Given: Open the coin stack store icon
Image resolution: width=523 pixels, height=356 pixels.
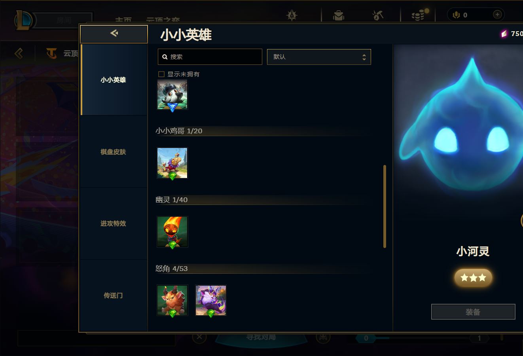Looking at the screenshot, I should pos(419,15).
